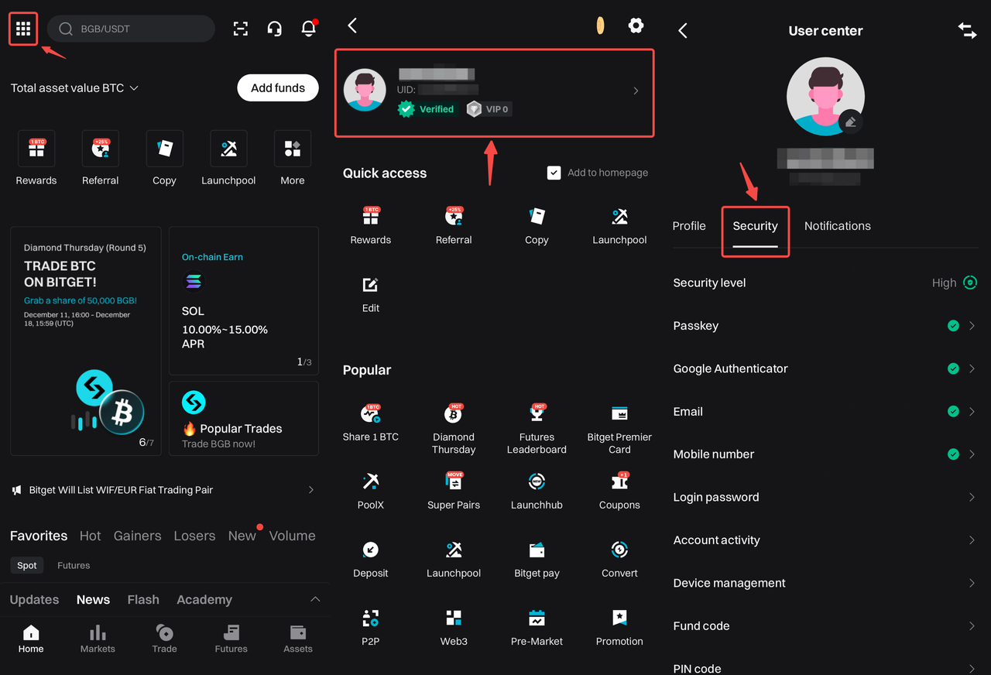Viewport: 991px width, 675px height.
Task: Open Web3 icon
Action: click(x=454, y=618)
